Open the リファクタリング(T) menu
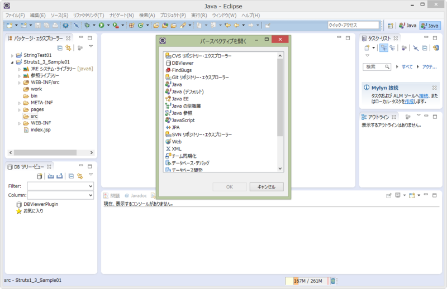 88,16
